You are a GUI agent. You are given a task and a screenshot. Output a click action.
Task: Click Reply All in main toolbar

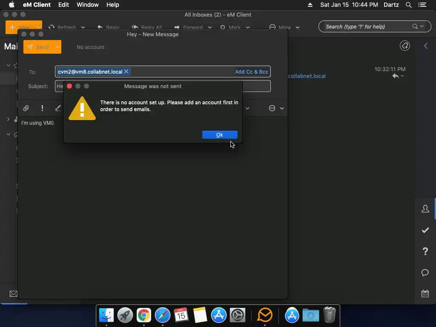pos(146,27)
